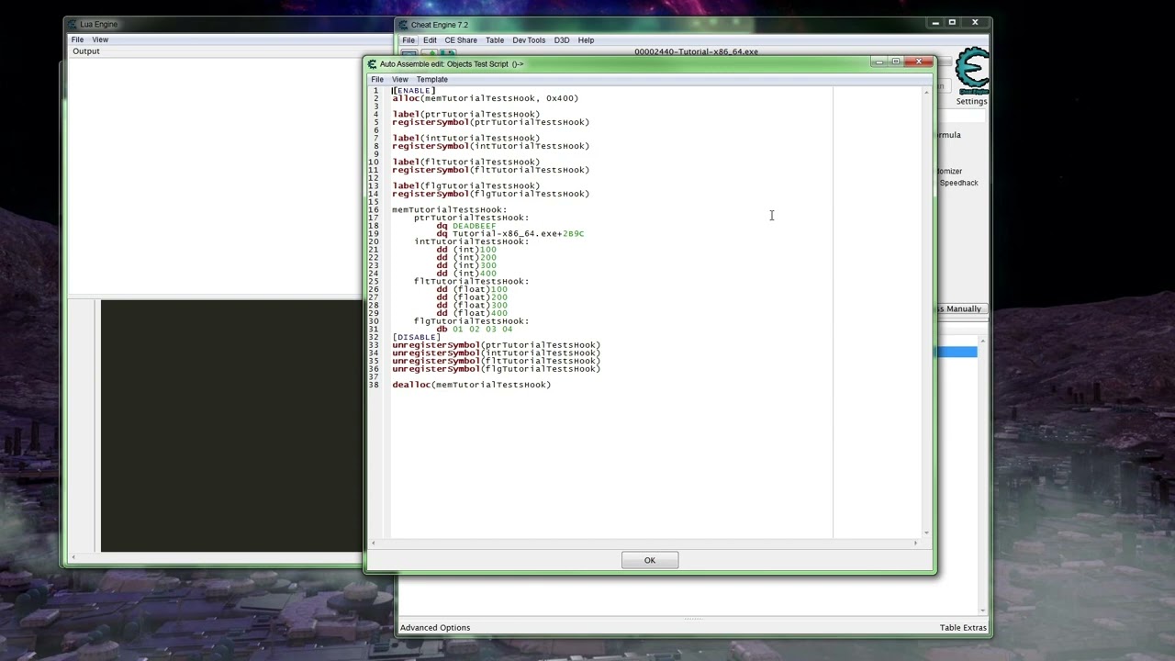Minimize the Cheat Engine 7.2 window

pos(935,22)
